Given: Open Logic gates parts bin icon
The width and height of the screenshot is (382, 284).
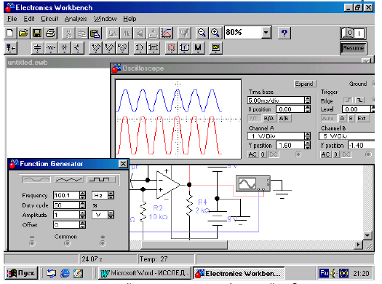Looking at the screenshot, I should [140, 48].
